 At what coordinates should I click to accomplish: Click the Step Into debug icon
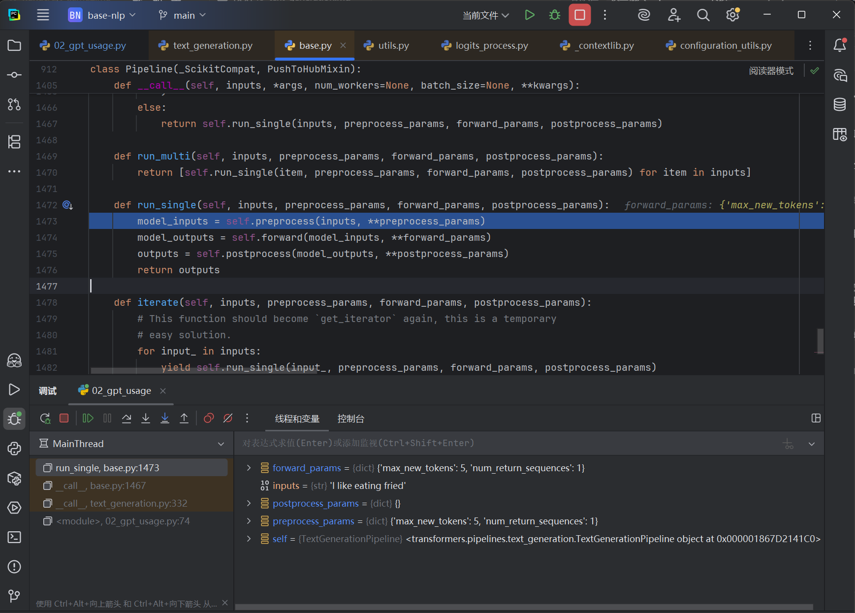coord(146,419)
